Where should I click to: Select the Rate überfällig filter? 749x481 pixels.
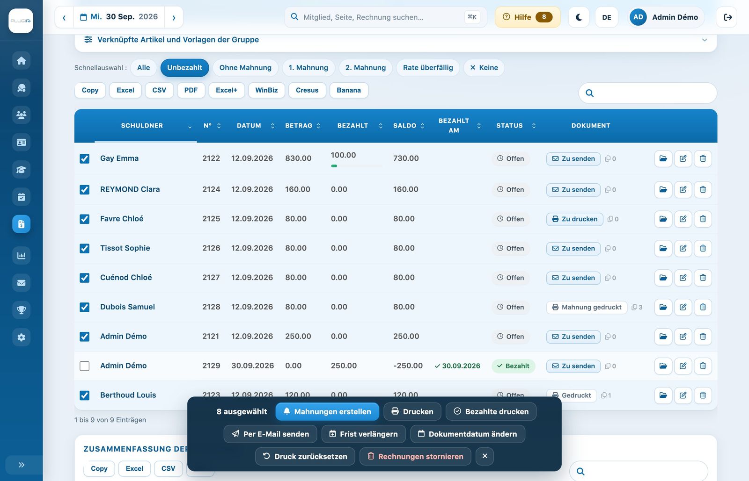[428, 68]
